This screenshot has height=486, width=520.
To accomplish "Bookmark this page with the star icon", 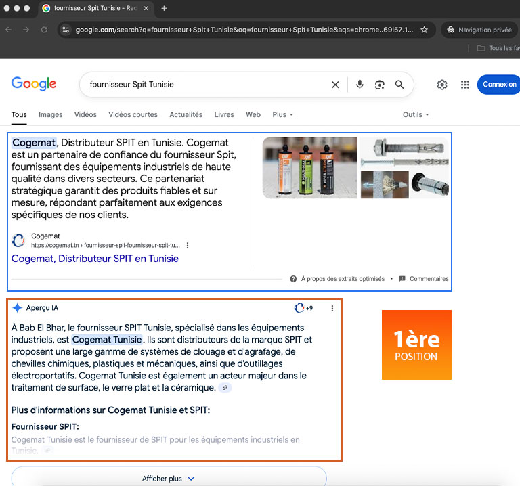I will coord(424,30).
